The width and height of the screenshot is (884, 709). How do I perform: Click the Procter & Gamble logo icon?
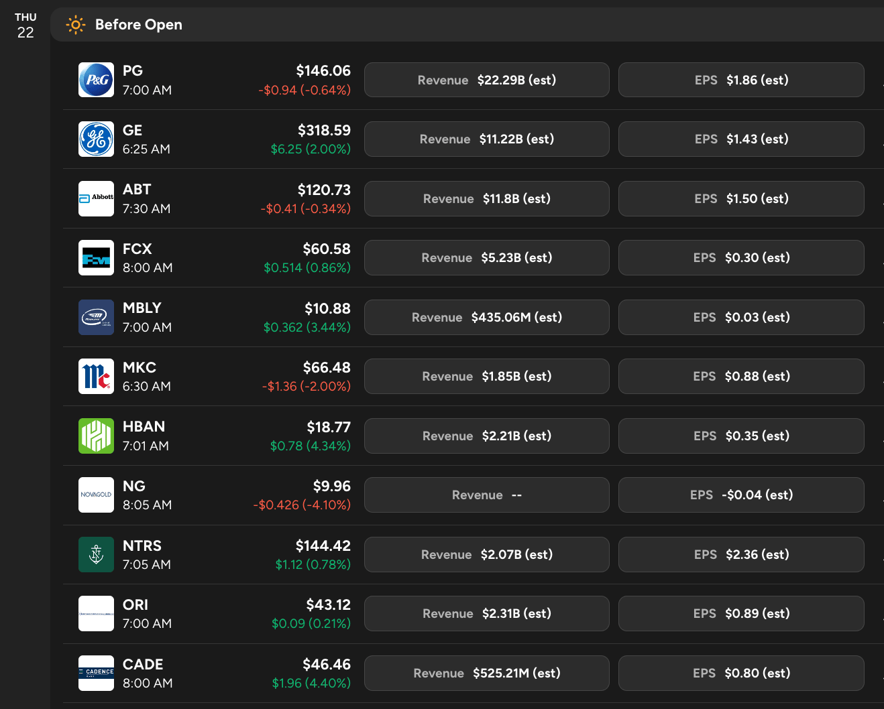(x=96, y=80)
